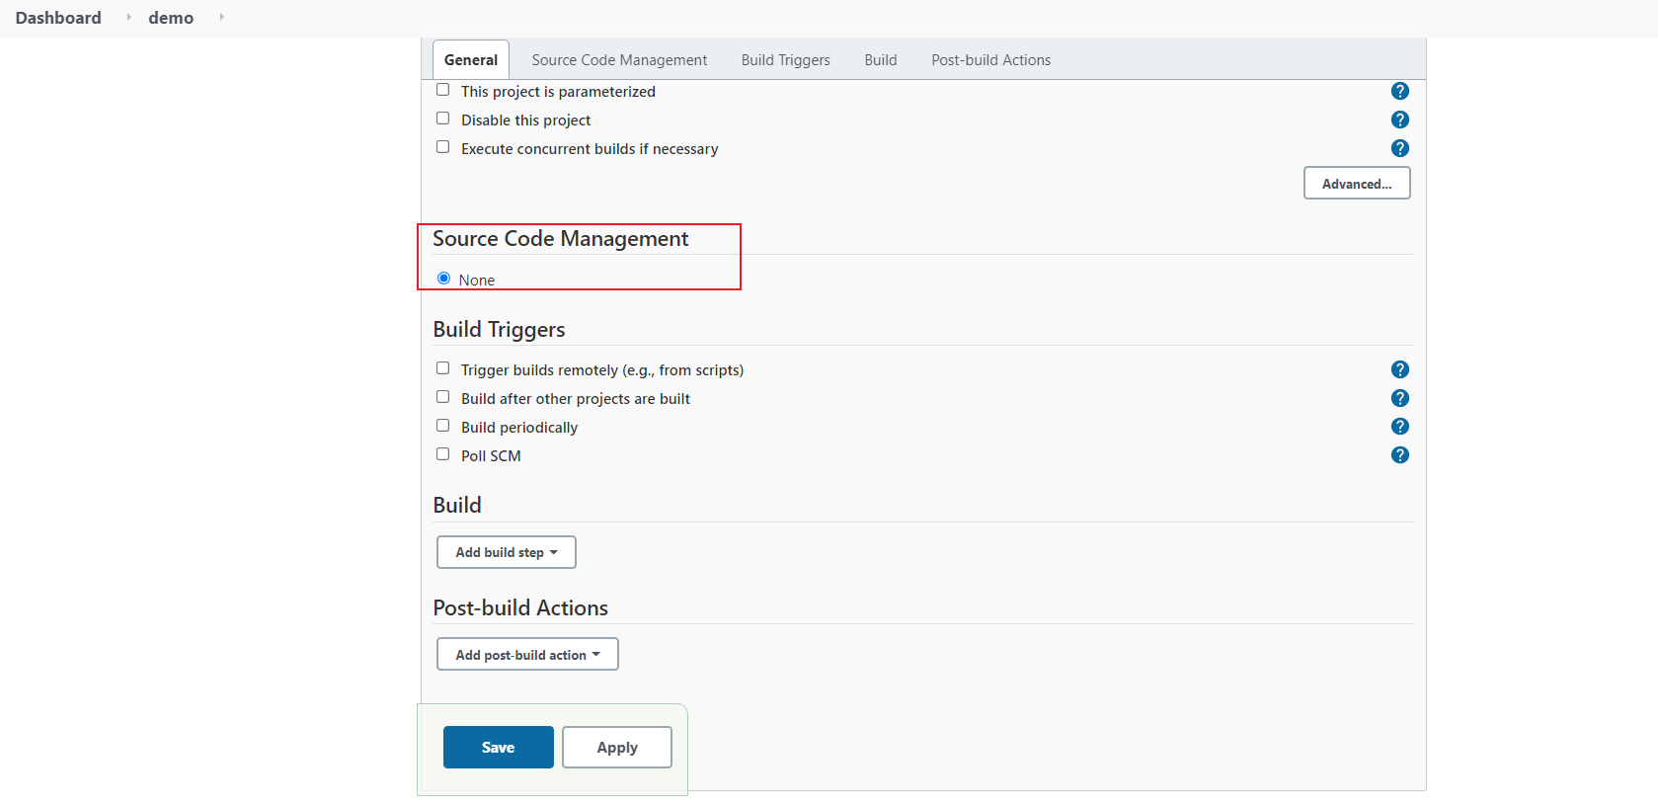Toggle the 'Poll SCM' checkbox
1658x805 pixels.
point(443,454)
